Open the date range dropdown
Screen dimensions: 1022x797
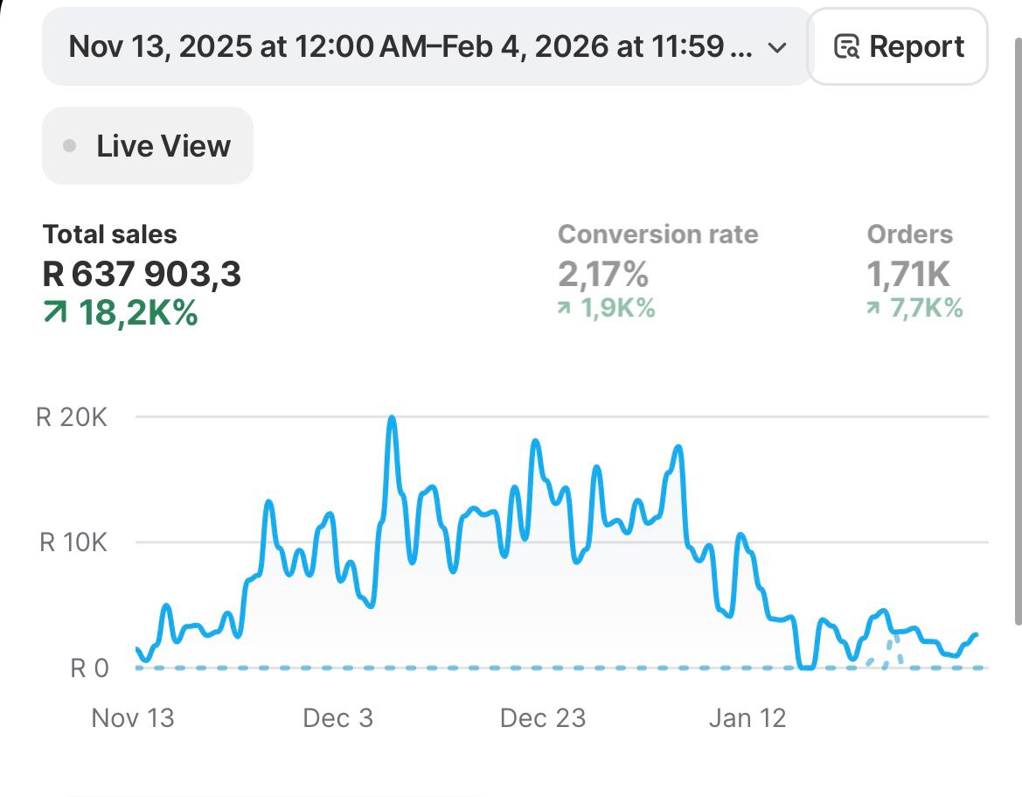[x=411, y=47]
